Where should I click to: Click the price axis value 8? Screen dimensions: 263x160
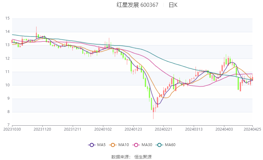point(9,112)
